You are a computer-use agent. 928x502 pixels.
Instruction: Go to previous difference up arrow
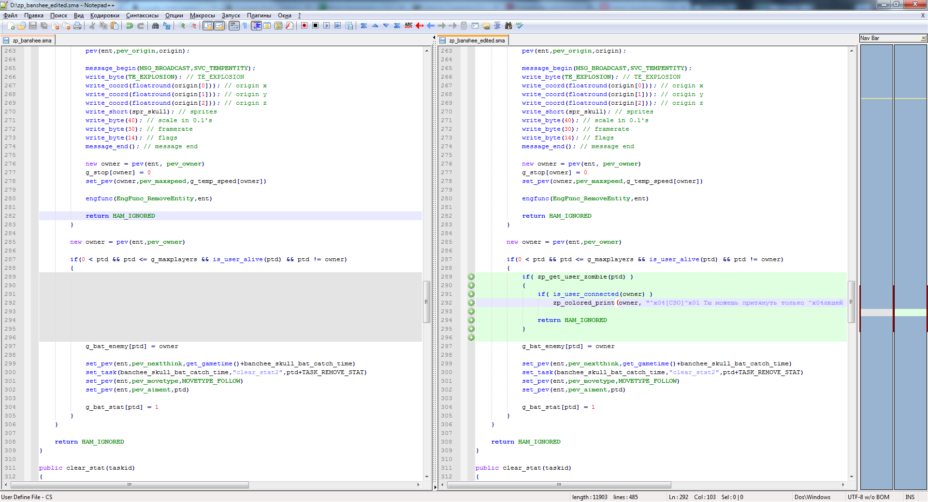375,26
